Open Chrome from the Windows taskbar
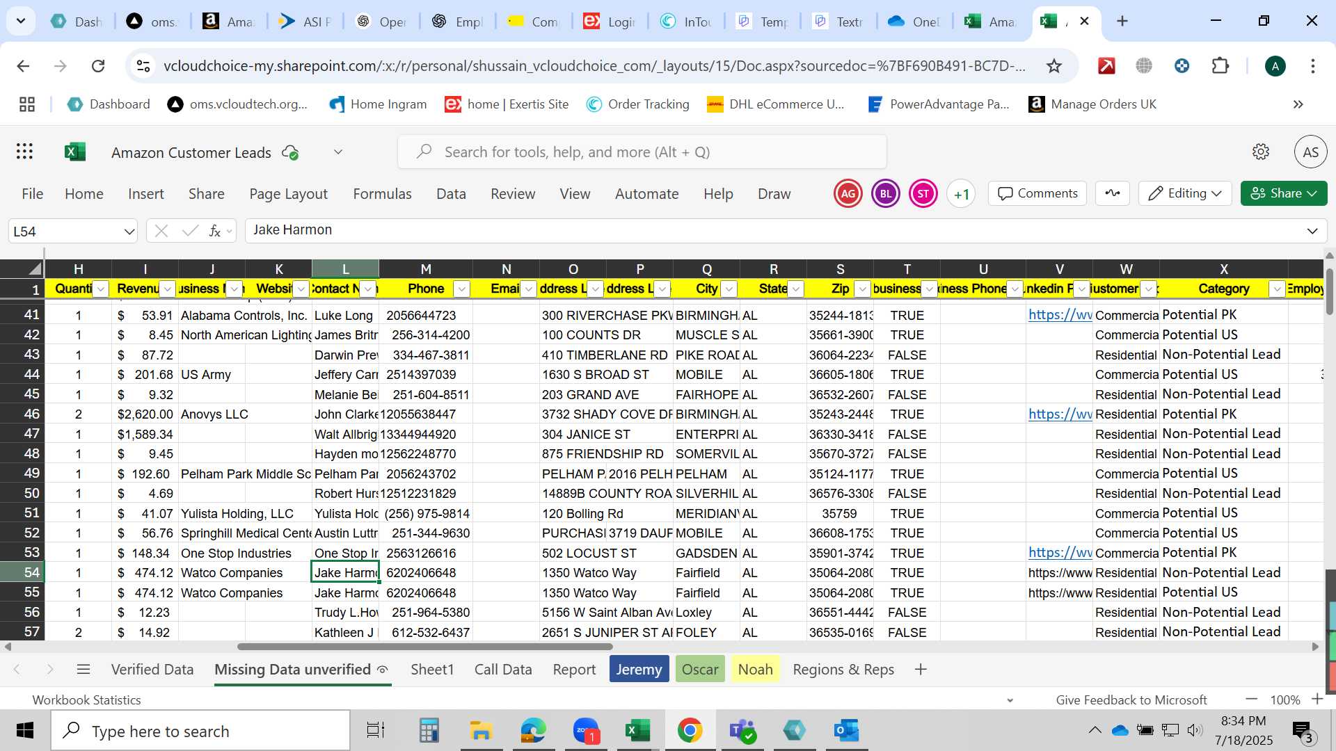 pos(690,731)
